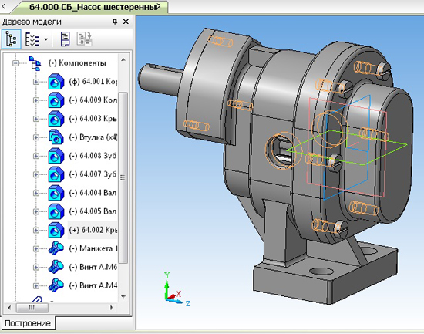Click the XYZ coordinate axes triad in viewport

[177, 290]
